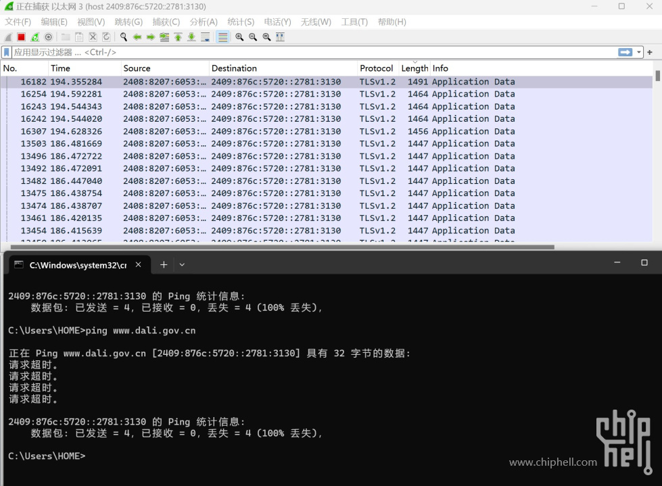Reset packet text to normal size
The image size is (662, 486).
click(x=266, y=37)
